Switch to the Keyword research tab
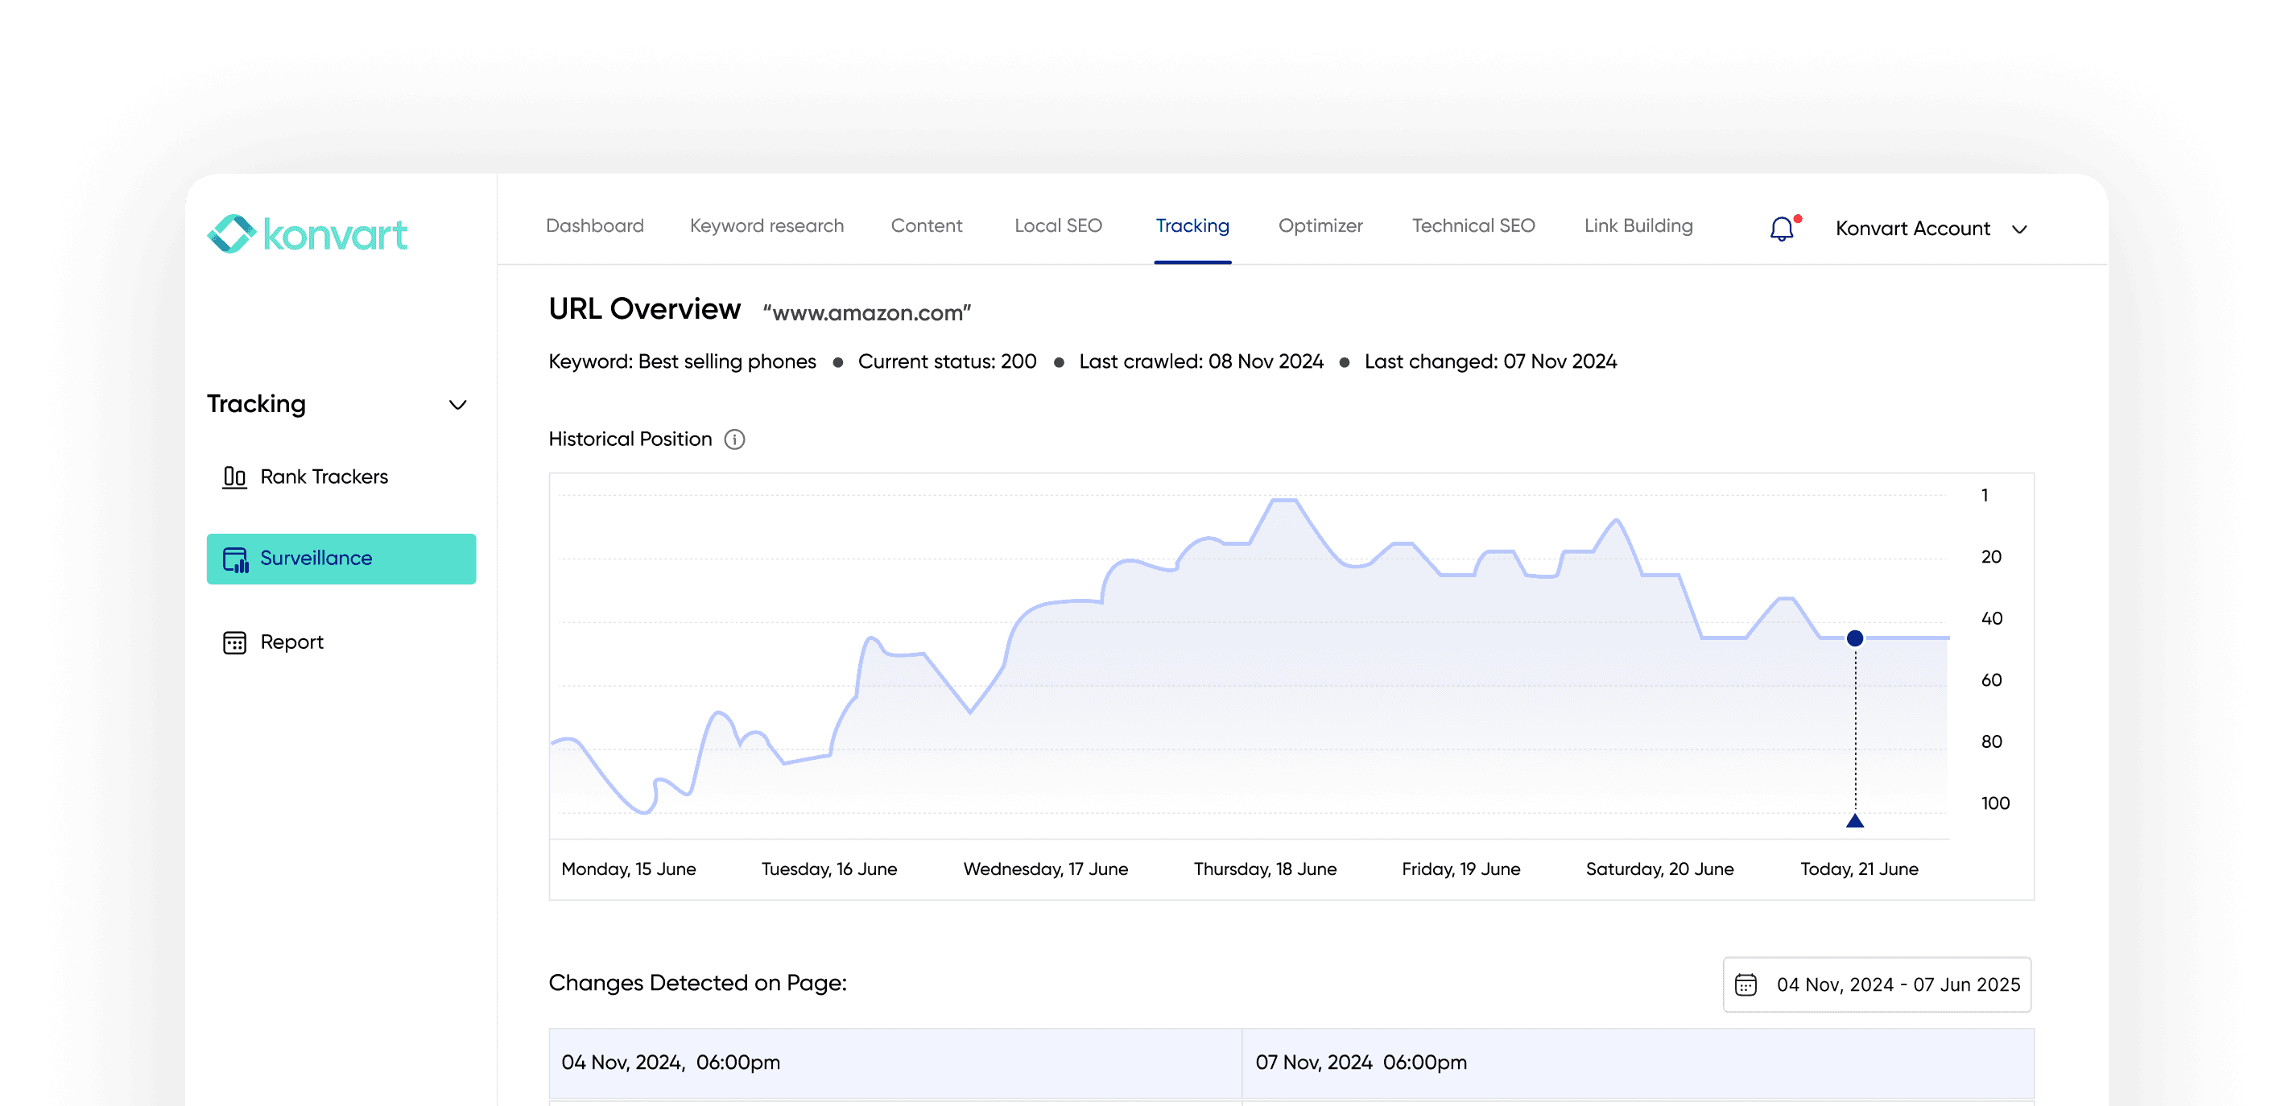This screenshot has width=2293, height=1106. (x=766, y=226)
